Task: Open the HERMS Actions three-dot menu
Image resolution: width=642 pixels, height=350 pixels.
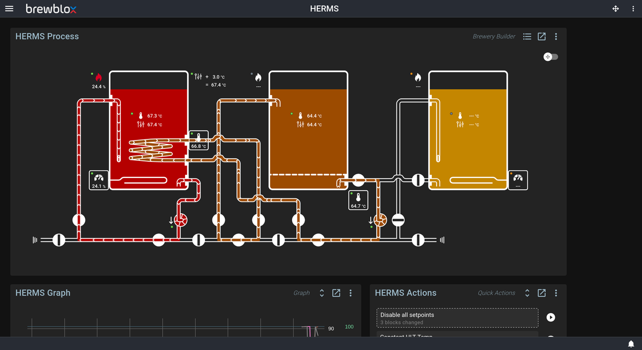Action: (x=556, y=293)
